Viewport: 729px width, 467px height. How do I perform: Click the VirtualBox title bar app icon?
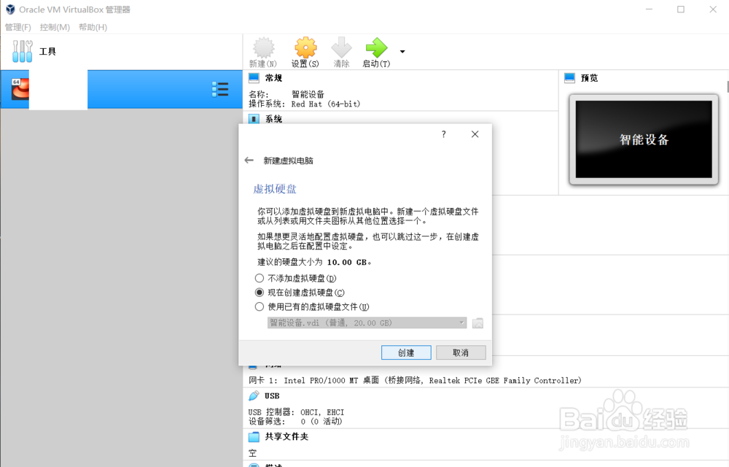click(9, 9)
